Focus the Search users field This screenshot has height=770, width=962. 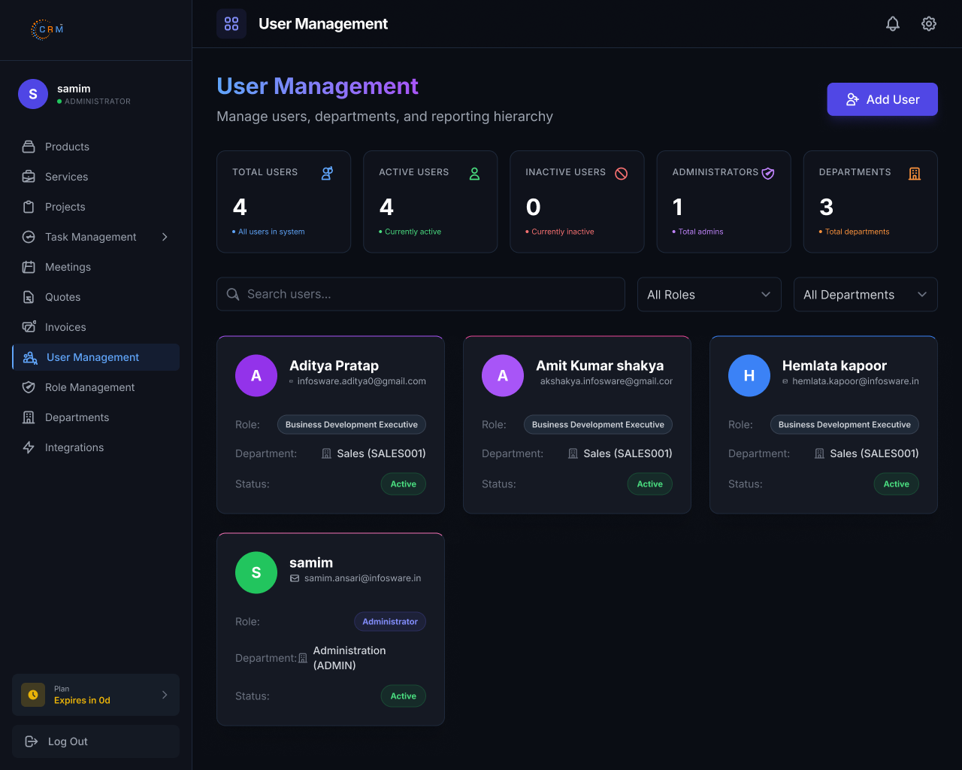[421, 294]
